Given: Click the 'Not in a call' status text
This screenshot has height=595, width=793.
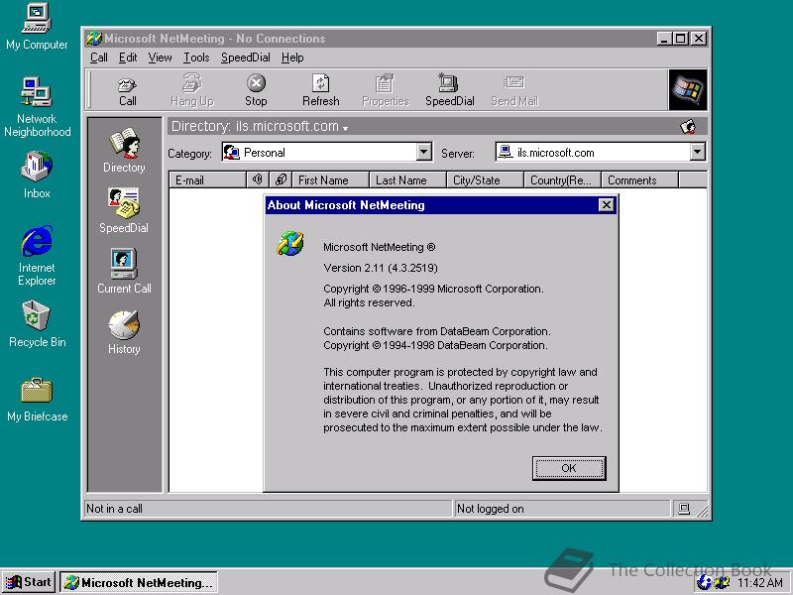Looking at the screenshot, I should point(114,509).
